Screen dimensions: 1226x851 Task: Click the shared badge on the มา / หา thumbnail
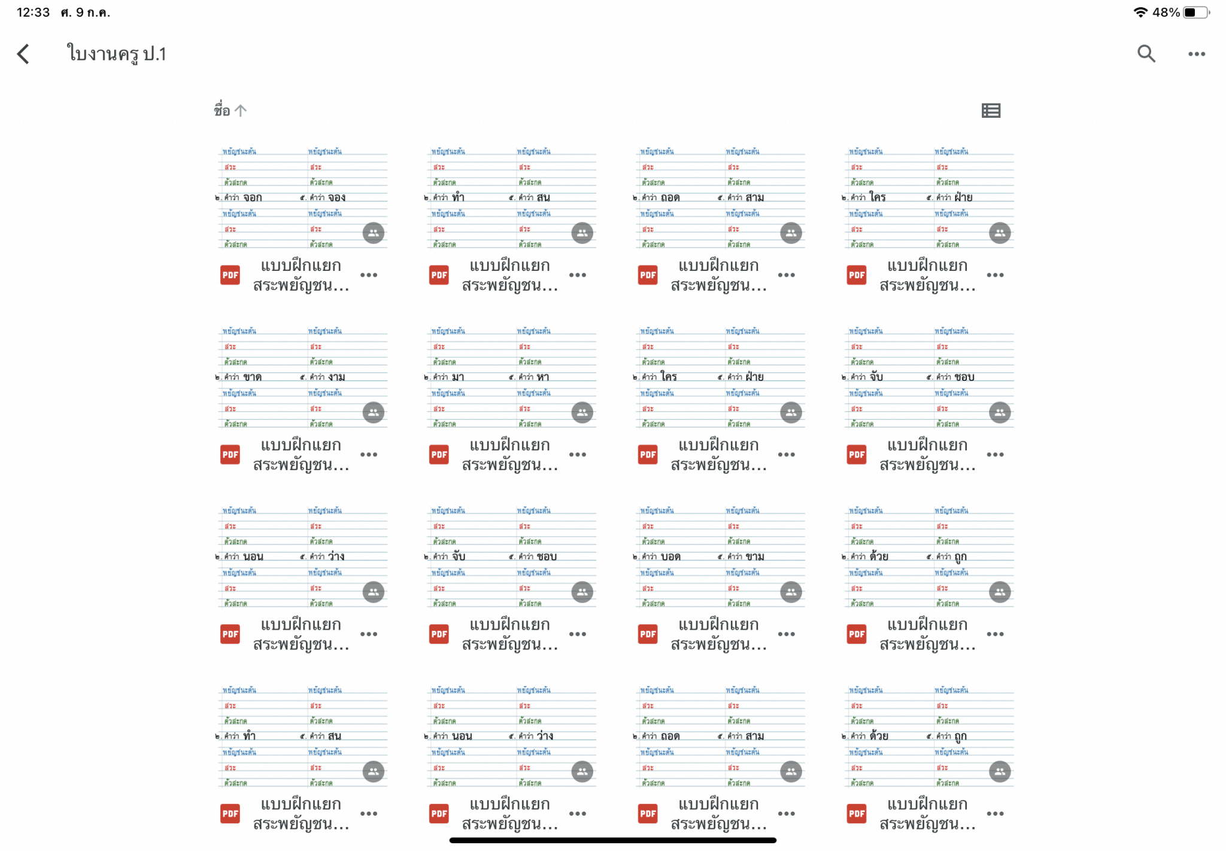(582, 413)
